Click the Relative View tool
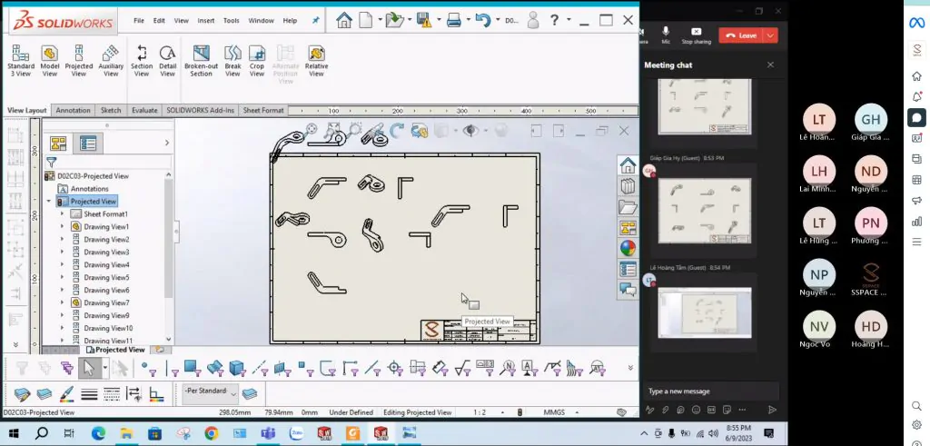 point(317,61)
